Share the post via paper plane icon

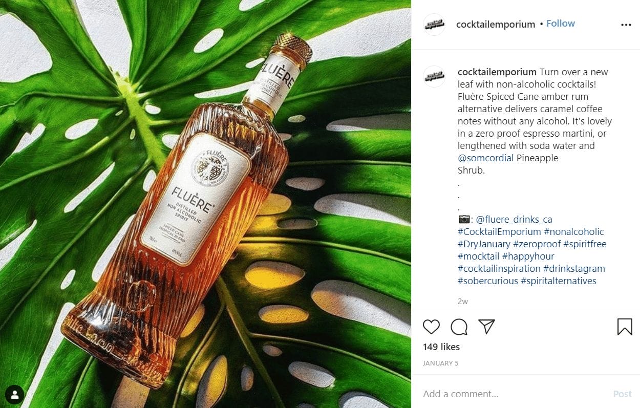pos(486,327)
